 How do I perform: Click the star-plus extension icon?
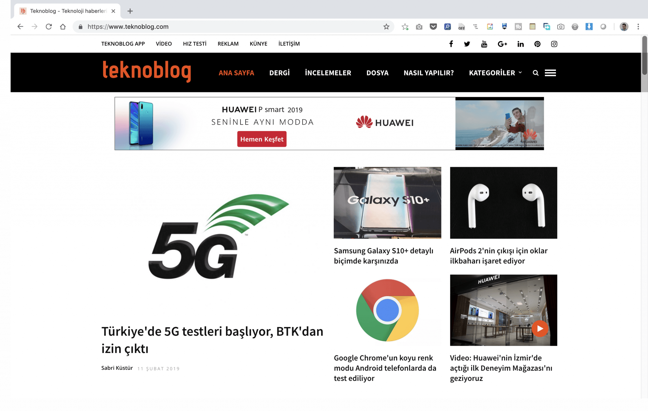pos(405,27)
